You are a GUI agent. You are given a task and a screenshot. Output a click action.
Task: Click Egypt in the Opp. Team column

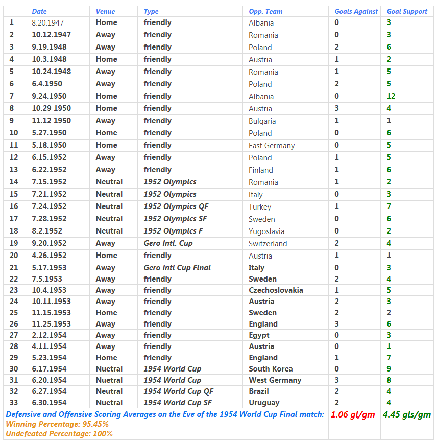(x=259, y=335)
